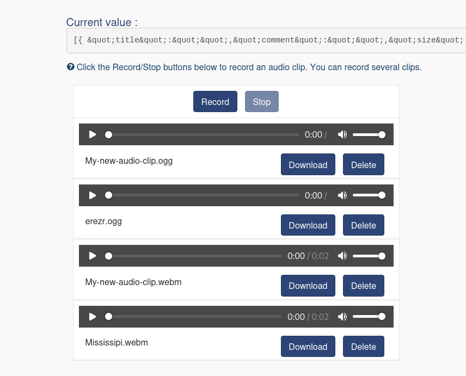Play the Mississipi.webm recording

pyautogui.click(x=93, y=316)
